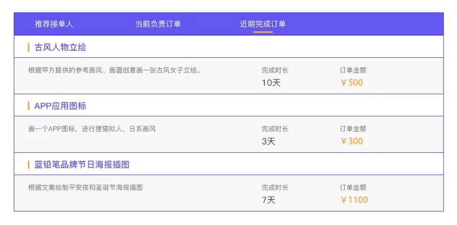Click the orange bar beside 蓝铅笔品牌节日海报插图
The height and width of the screenshot is (225, 457).
(x=29, y=165)
